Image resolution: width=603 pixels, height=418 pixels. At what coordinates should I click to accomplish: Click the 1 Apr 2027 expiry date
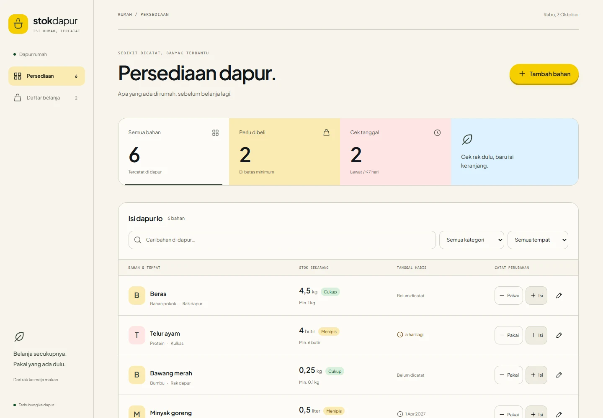click(x=415, y=414)
